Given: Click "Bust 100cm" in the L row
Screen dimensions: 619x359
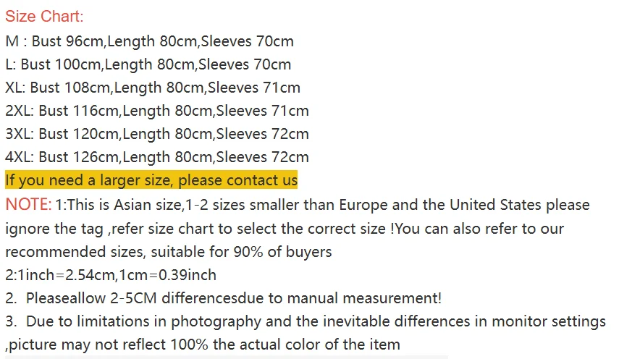Looking at the screenshot, I should tap(62, 64).
